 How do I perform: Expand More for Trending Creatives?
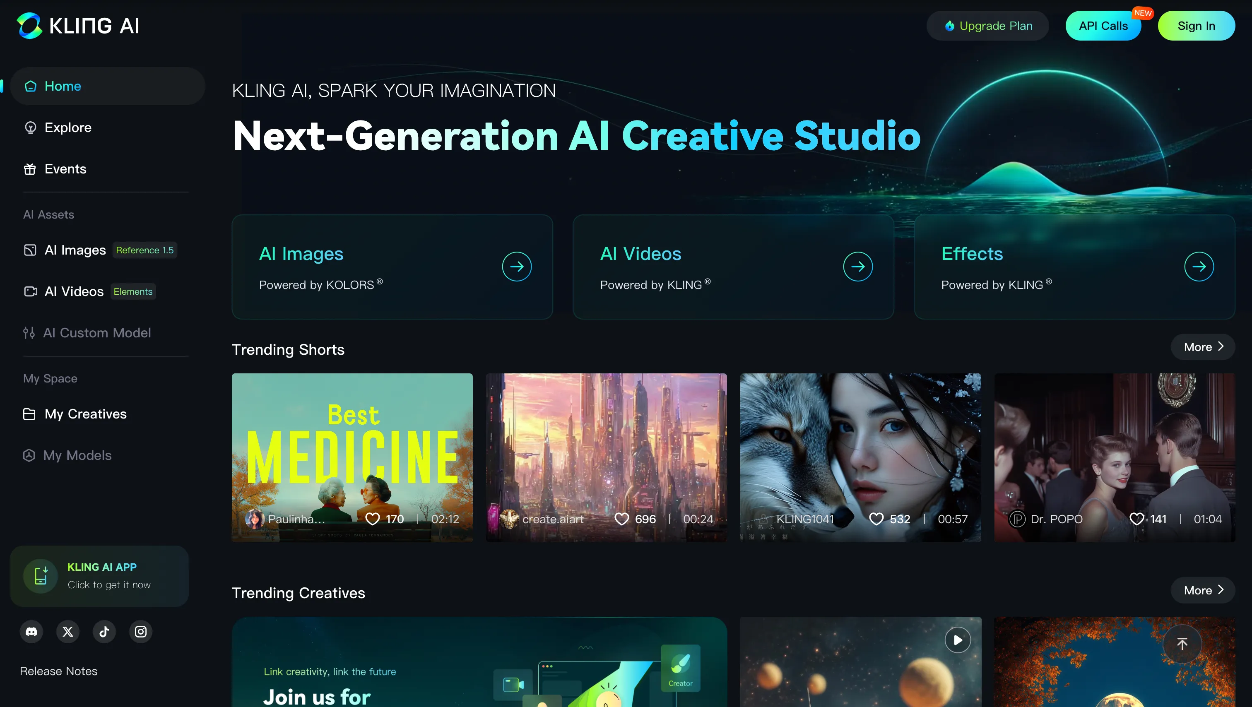1203,590
